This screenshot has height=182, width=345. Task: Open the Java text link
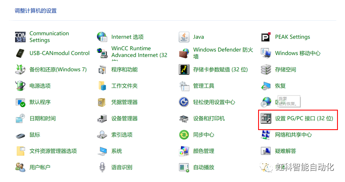pos(198,37)
